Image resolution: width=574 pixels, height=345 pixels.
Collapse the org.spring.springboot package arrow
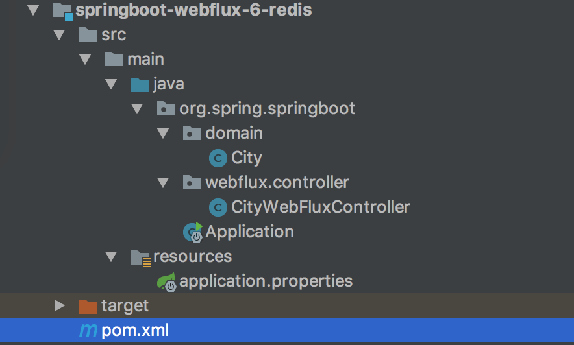[x=136, y=109]
